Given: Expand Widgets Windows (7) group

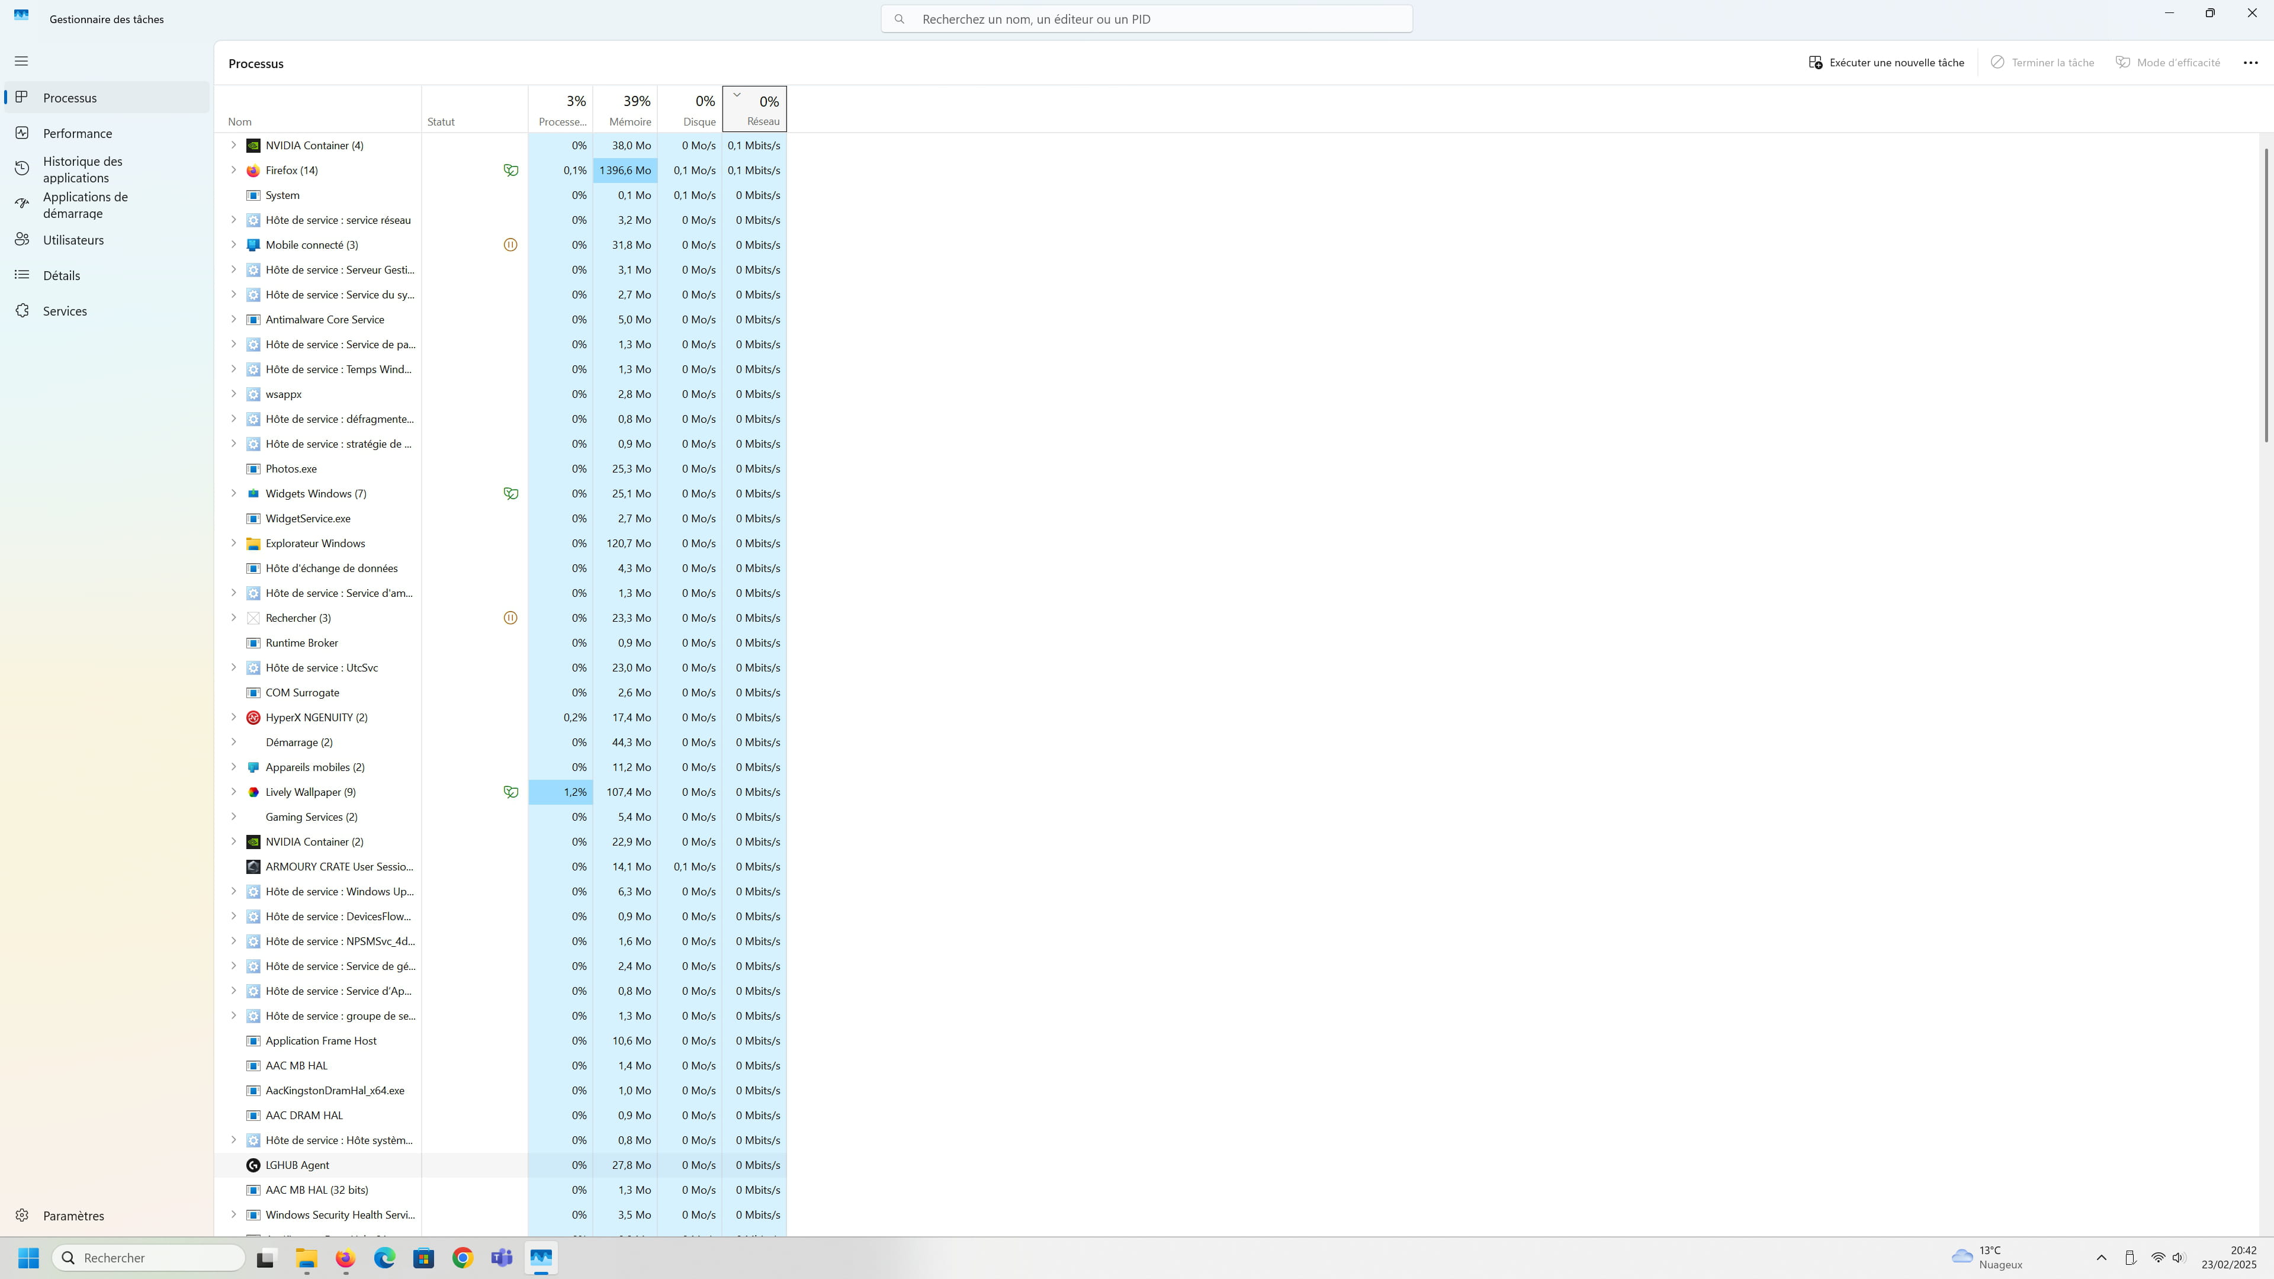Looking at the screenshot, I should [x=233, y=493].
